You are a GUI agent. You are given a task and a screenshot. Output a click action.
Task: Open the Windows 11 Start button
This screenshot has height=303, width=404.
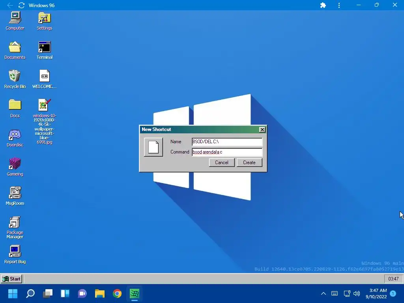coord(13,294)
